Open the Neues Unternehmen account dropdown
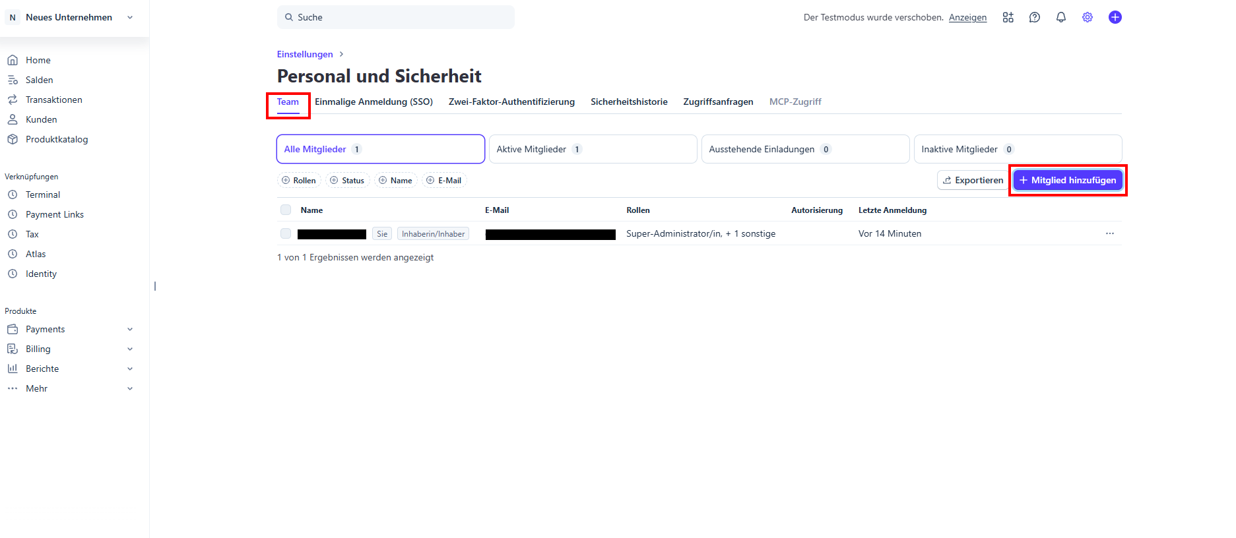1236x538 pixels. pos(69,18)
